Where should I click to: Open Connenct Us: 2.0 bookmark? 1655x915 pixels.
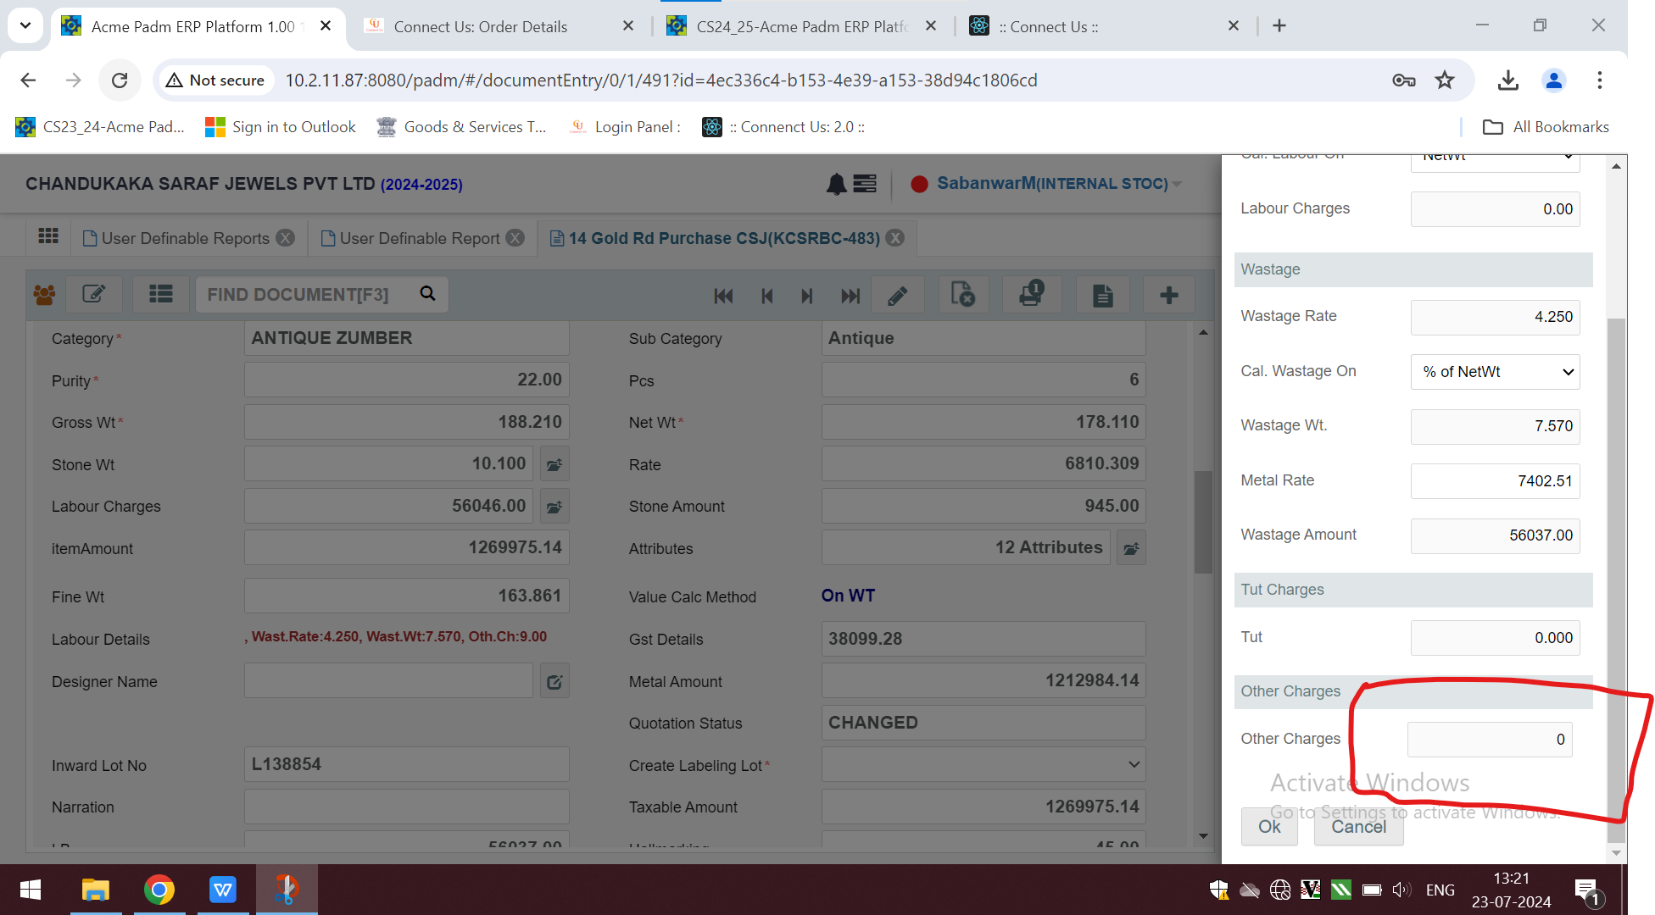(x=784, y=127)
